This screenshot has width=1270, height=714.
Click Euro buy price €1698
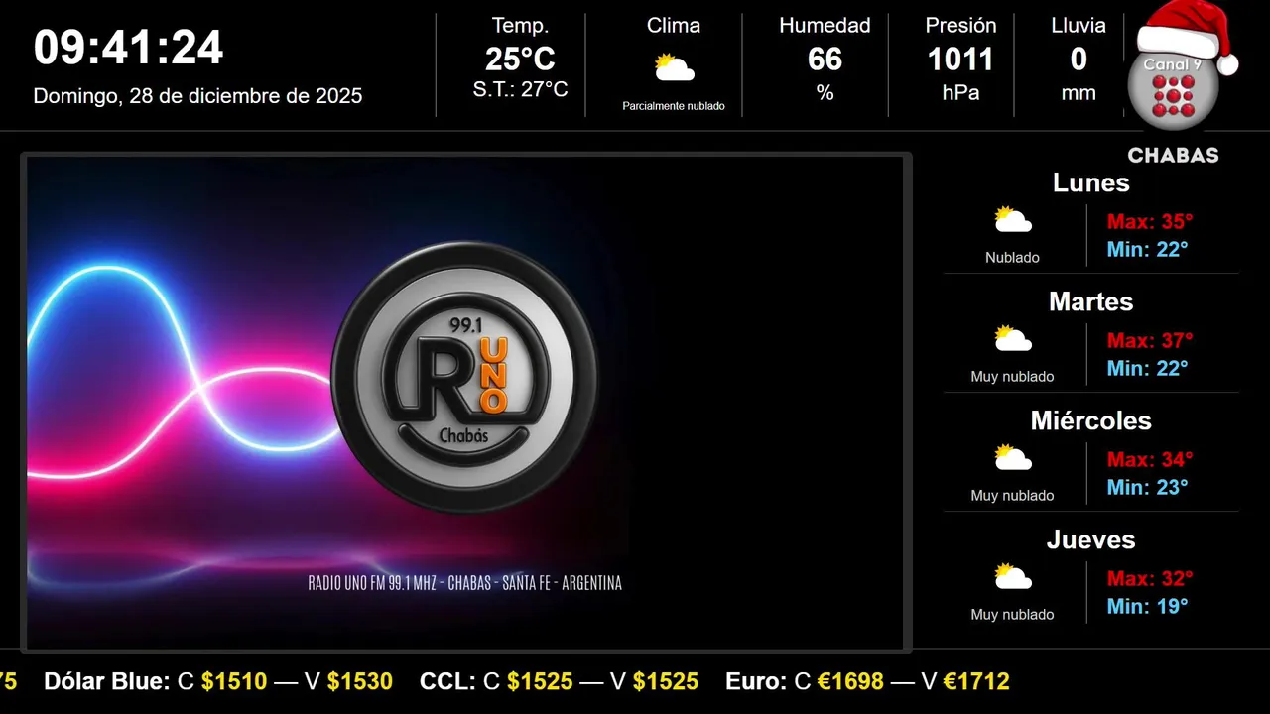851,682
